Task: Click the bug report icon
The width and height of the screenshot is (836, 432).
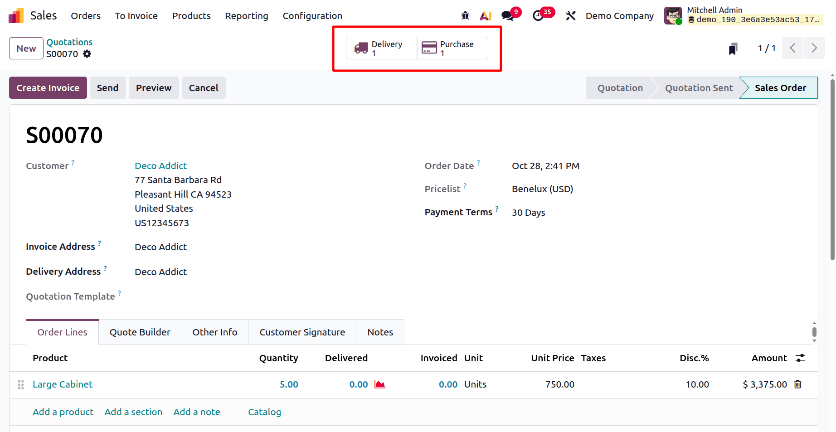Action: pyautogui.click(x=465, y=15)
